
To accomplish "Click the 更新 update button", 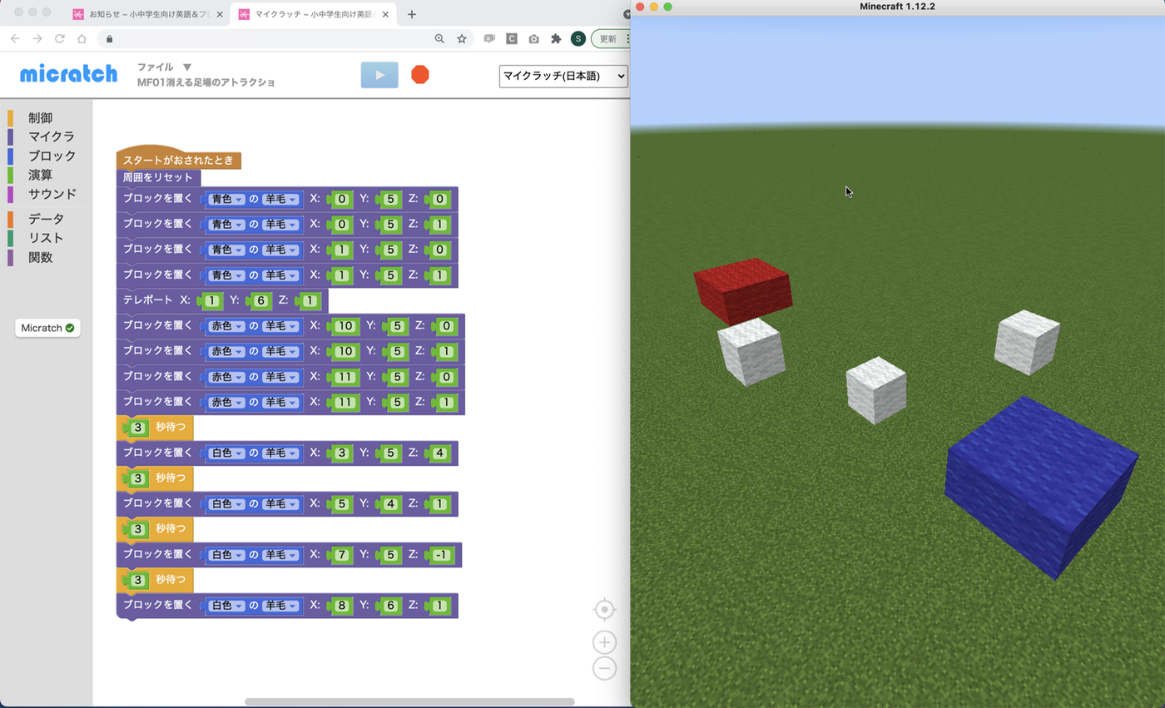I will [607, 38].
